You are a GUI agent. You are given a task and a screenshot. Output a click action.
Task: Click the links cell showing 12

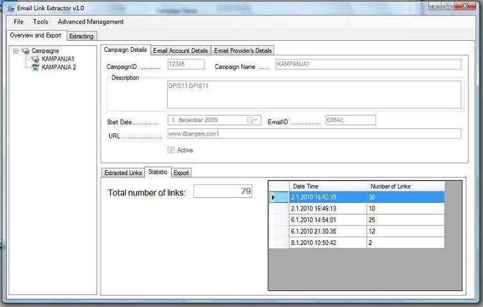point(405,232)
